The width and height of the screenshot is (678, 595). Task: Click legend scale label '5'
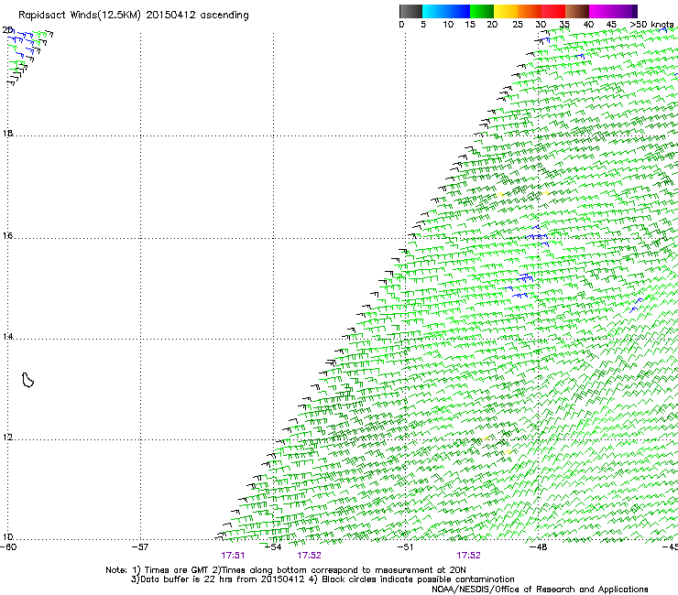423,25
